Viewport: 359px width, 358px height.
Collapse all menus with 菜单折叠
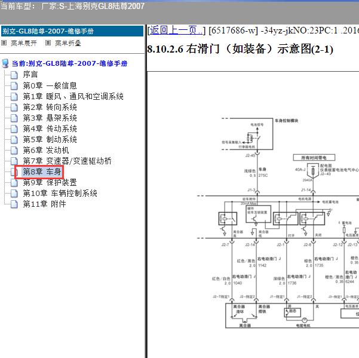68,43
